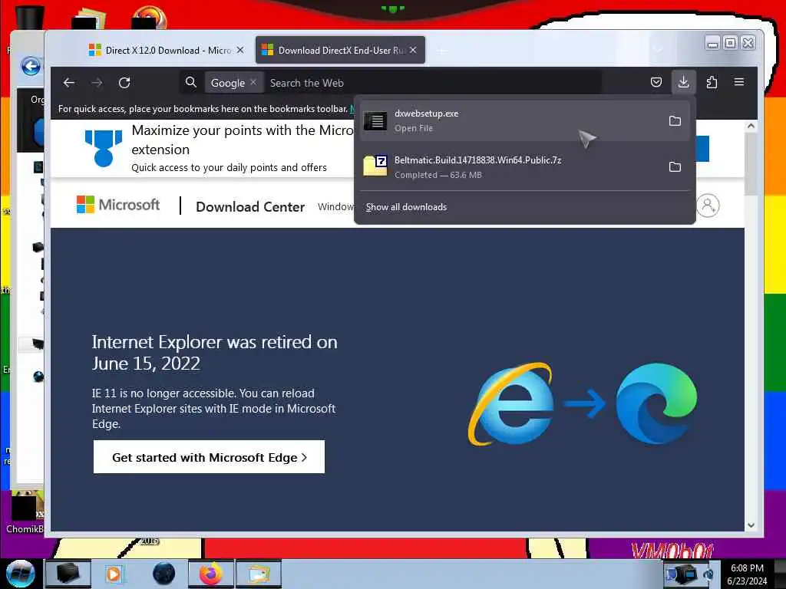
Task: Click the Microsoft logo link
Action: tap(117, 204)
